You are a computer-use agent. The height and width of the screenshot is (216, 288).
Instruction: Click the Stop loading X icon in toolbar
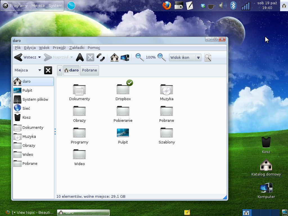[90, 57]
